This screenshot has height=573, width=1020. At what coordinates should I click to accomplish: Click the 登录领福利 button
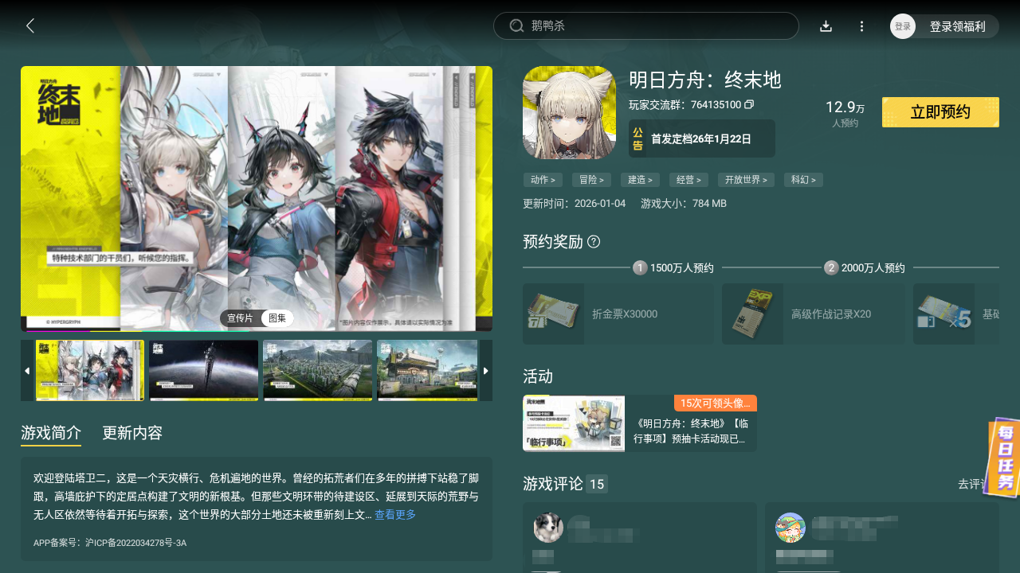958,26
